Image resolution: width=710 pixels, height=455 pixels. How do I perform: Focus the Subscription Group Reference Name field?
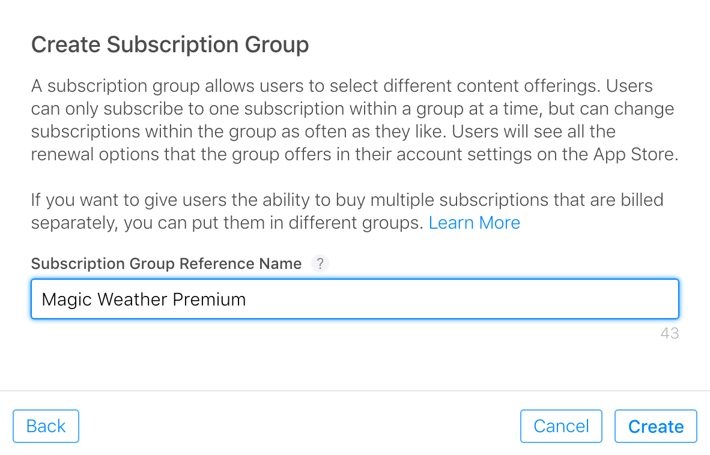[x=355, y=299]
